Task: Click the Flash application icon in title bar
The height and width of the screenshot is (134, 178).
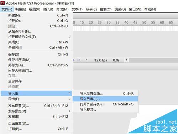Action: 2,3
